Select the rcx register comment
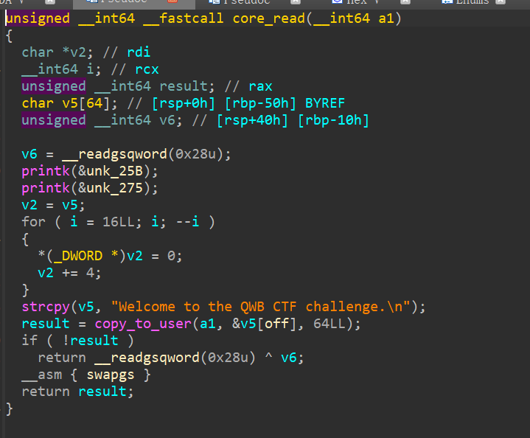The image size is (530, 438). pos(147,69)
